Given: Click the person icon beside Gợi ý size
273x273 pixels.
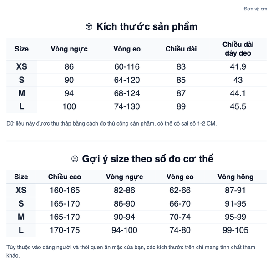Looking at the screenshot, I should (75, 159).
